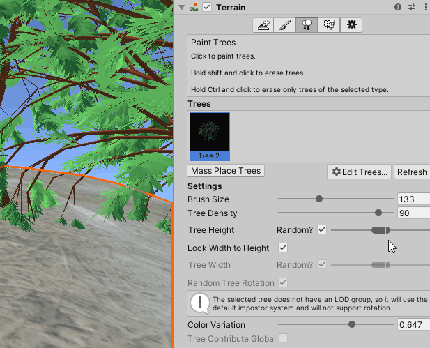The width and height of the screenshot is (430, 348).
Task: Click the Tree Height range slider
Action: click(381, 230)
